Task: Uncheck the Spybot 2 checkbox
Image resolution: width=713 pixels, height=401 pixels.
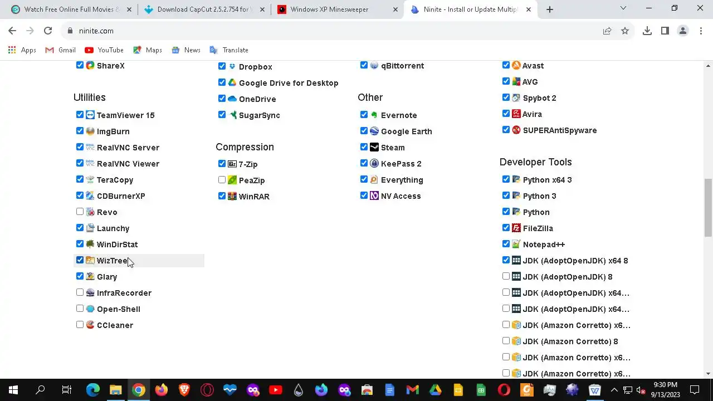Action: tap(506, 97)
